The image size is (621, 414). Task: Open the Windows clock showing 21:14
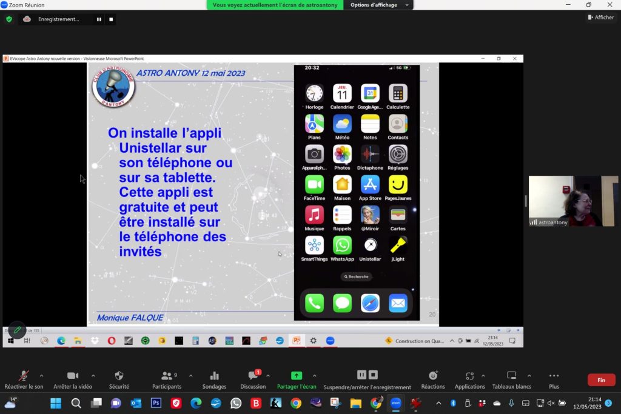click(x=587, y=403)
